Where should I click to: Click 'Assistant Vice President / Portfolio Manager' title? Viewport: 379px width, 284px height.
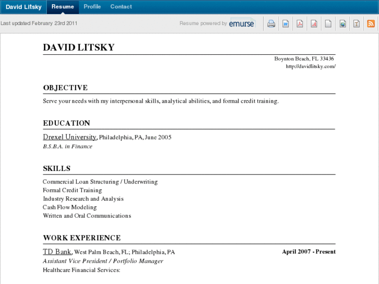(103, 261)
